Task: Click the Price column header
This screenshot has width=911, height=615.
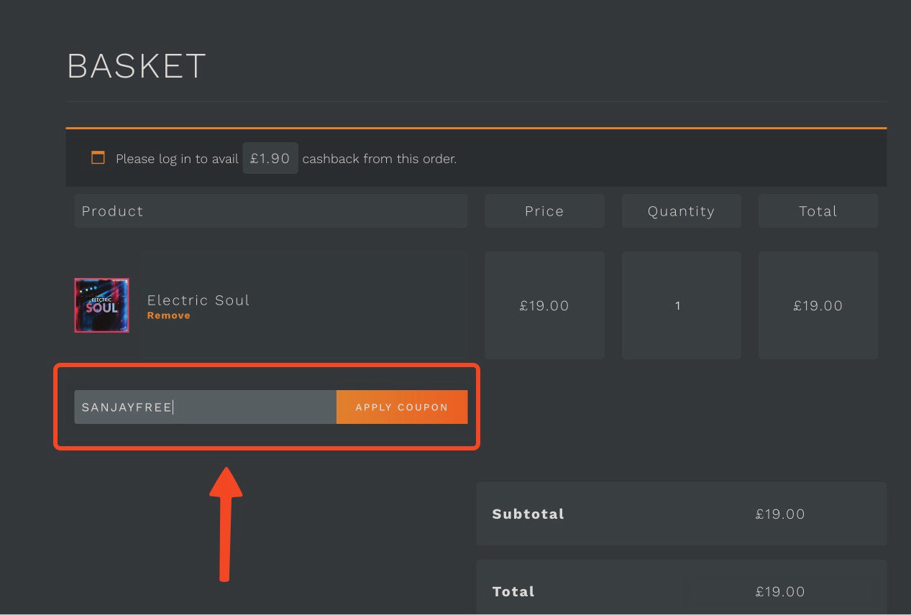Action: tap(544, 211)
